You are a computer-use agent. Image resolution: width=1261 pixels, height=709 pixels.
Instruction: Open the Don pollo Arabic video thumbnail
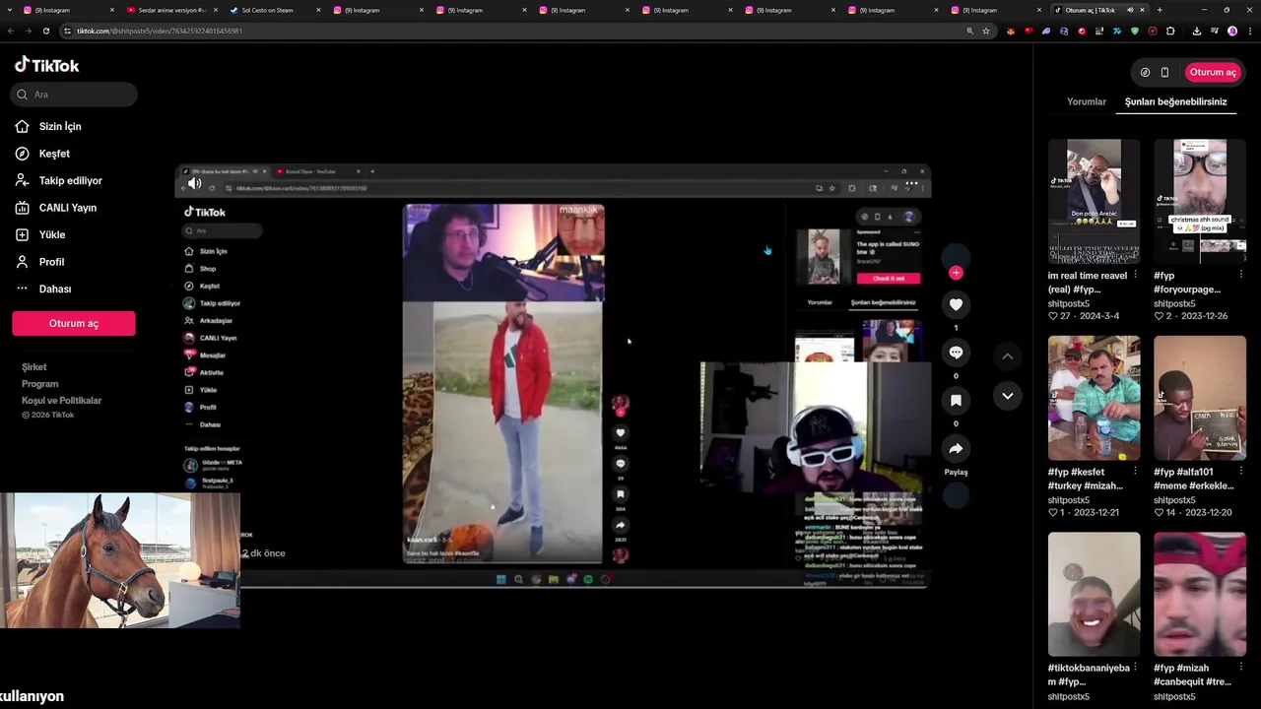pyautogui.click(x=1094, y=201)
